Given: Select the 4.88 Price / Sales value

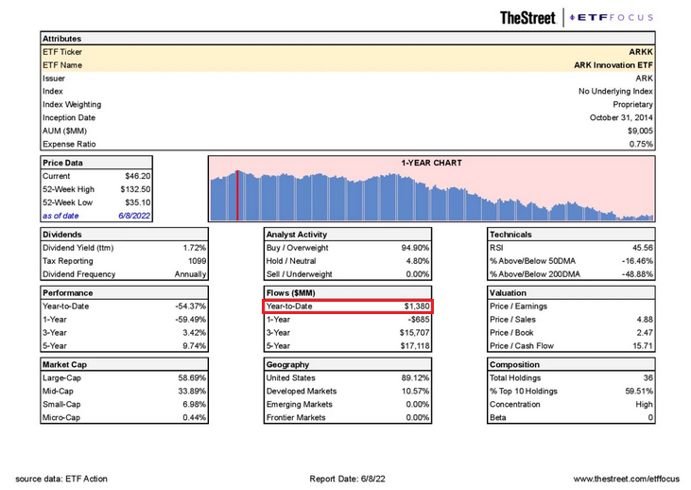Looking at the screenshot, I should tap(645, 320).
